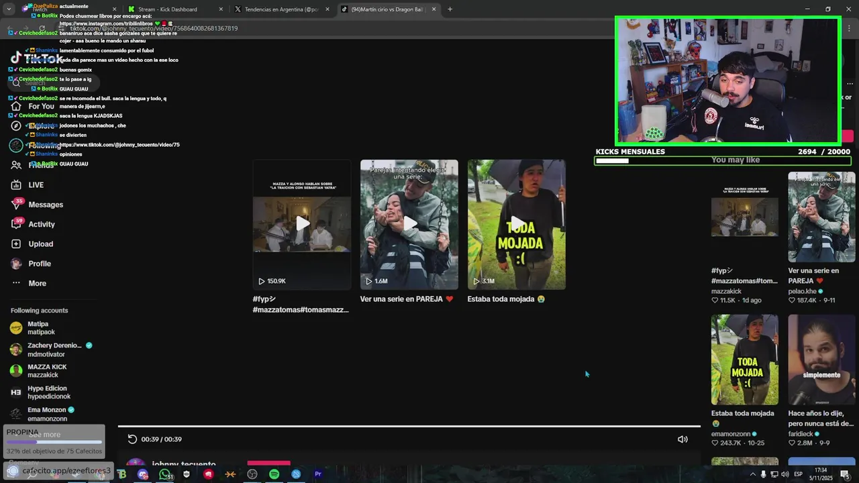Click 'Estaba toda mojada' caption text
The image size is (859, 483).
point(506,299)
